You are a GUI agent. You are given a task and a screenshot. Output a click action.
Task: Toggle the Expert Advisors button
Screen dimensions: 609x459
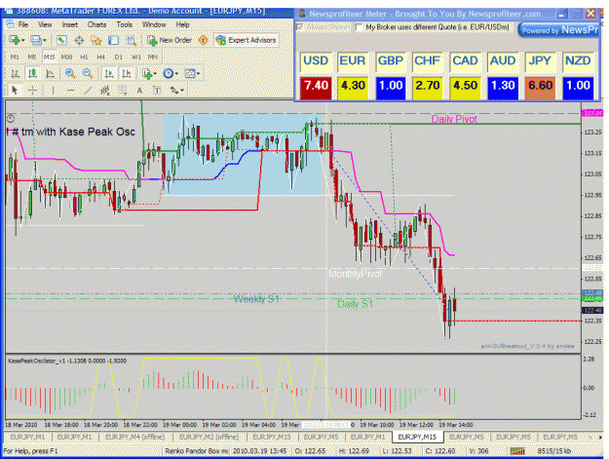pos(247,40)
